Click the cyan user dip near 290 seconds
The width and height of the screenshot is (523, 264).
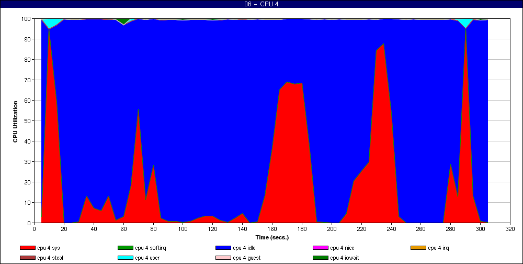465,23
